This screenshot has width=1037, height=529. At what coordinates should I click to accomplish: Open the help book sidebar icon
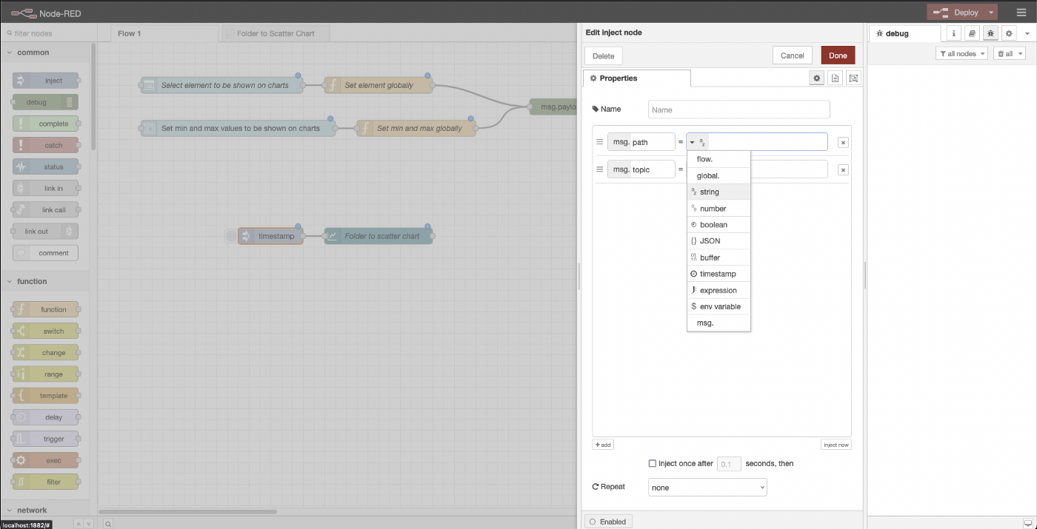(x=972, y=33)
